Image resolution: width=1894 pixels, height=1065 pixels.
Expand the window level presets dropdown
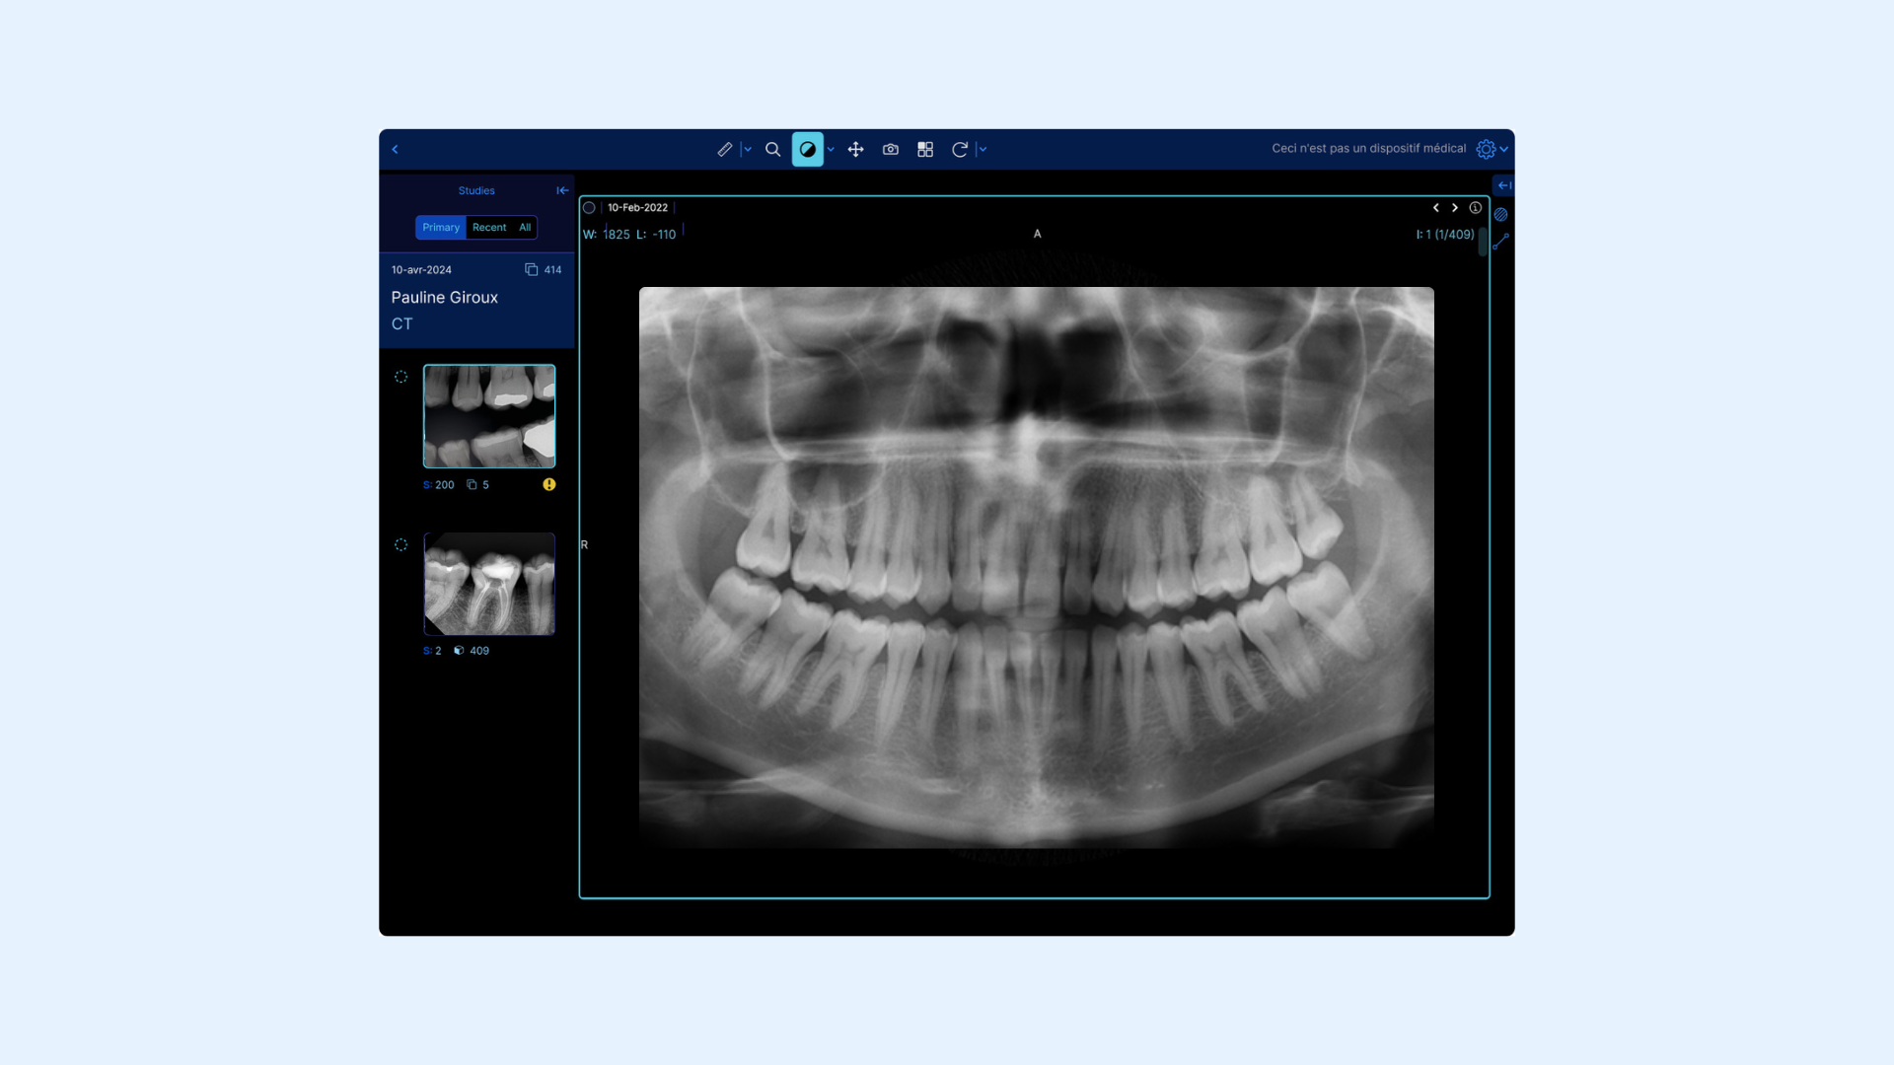tap(832, 149)
